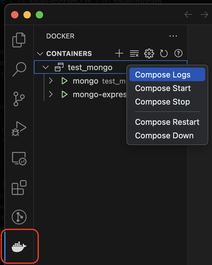Click the plus icon in Containers header
The width and height of the screenshot is (212, 265).
pos(119,53)
